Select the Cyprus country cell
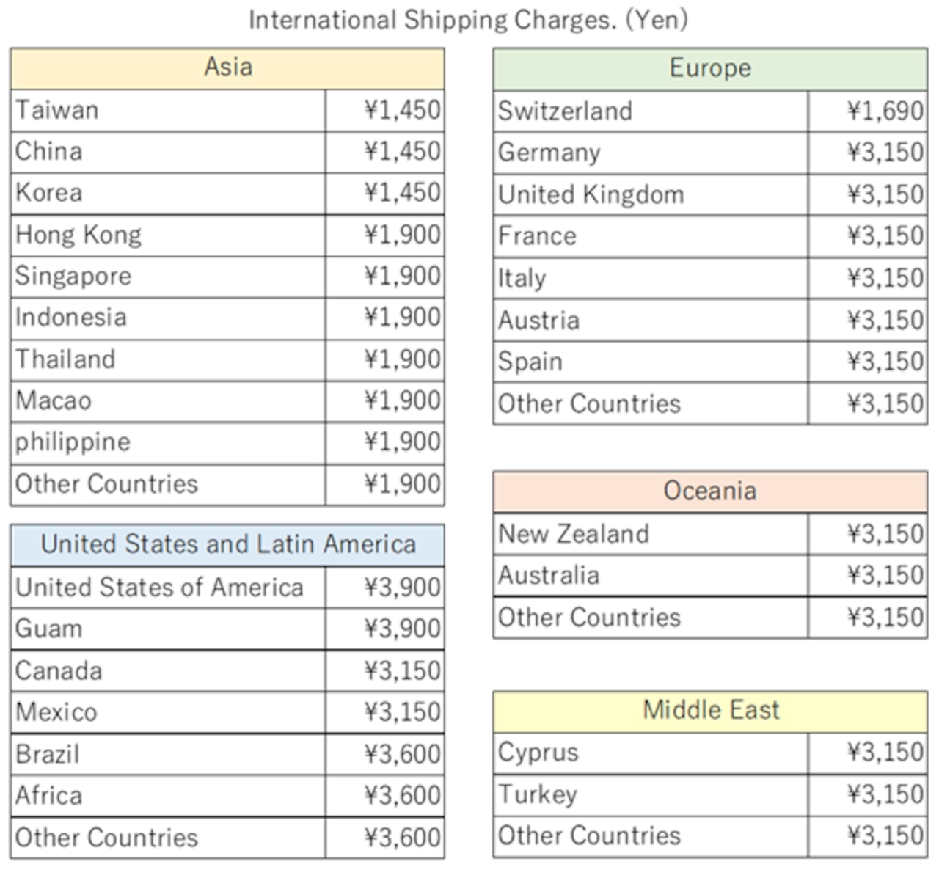939x878 pixels. tap(650, 753)
